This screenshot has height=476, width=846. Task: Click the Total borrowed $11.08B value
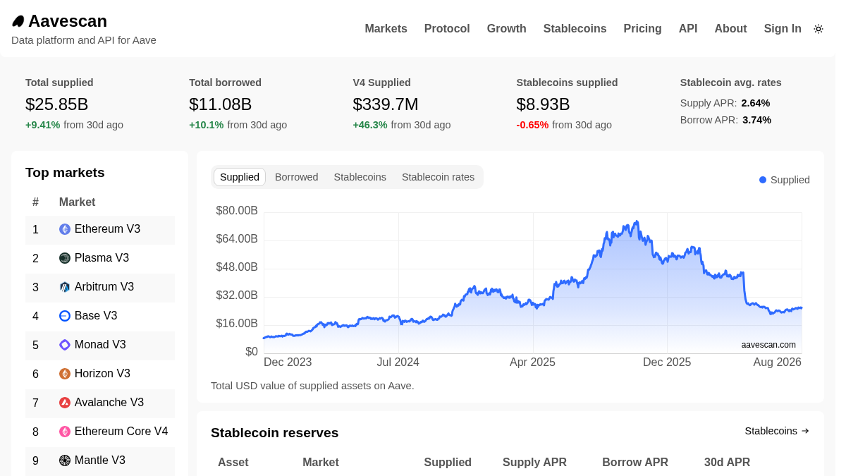click(x=221, y=104)
